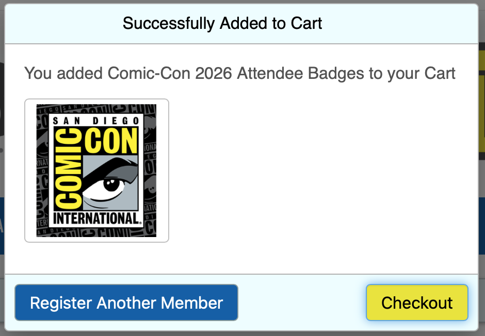
Task: Click the You added Comic-Con confirmation message
Action: coord(240,73)
